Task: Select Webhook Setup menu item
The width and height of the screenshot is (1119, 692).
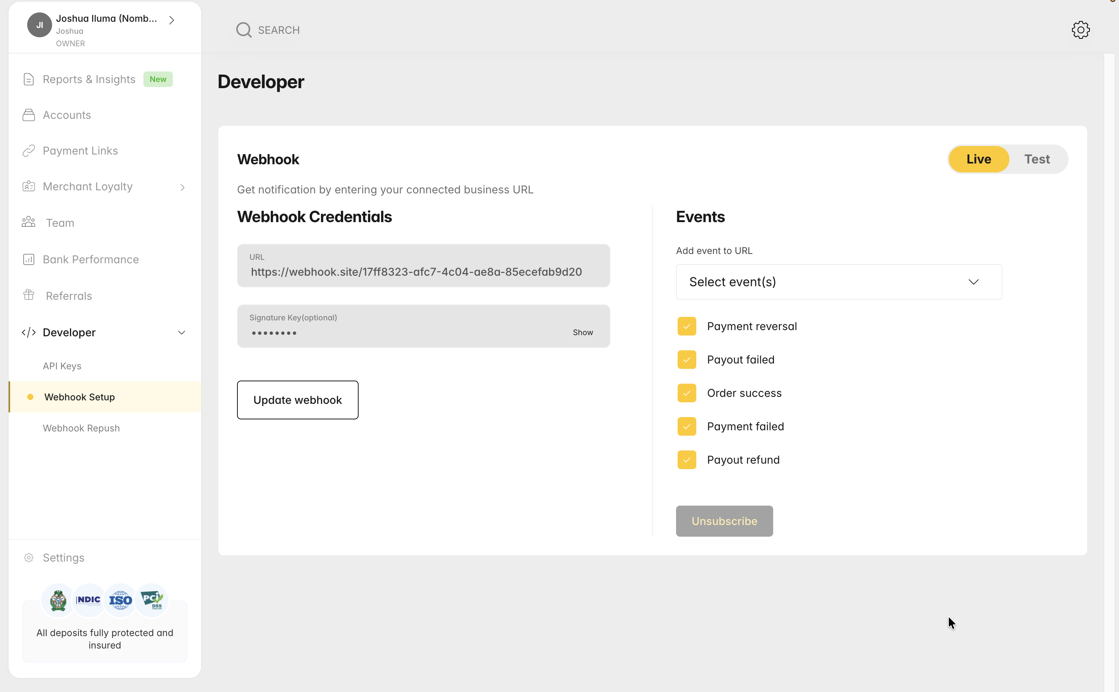Action: pos(105,397)
